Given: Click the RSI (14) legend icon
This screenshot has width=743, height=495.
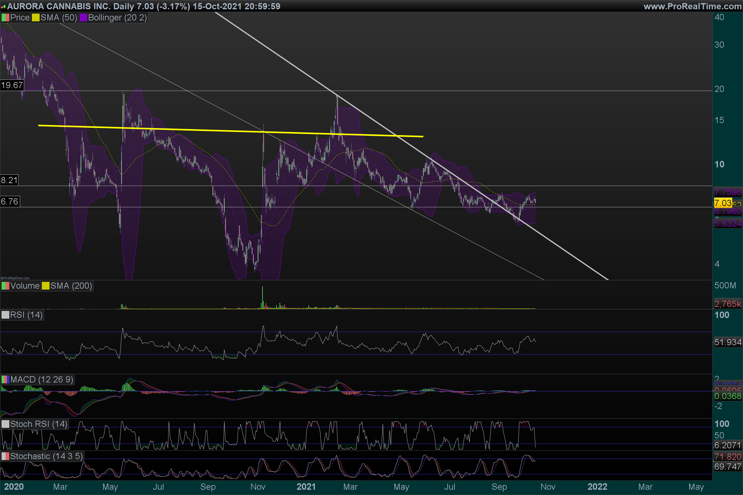Looking at the screenshot, I should pyautogui.click(x=5, y=315).
